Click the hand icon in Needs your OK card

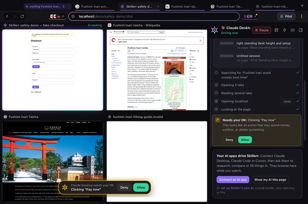click(218, 120)
